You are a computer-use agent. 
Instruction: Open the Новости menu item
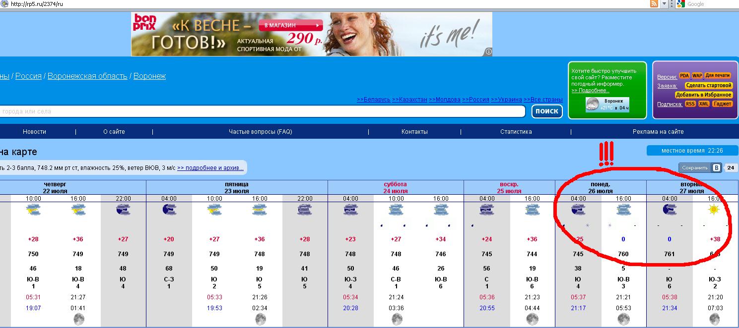coord(34,132)
